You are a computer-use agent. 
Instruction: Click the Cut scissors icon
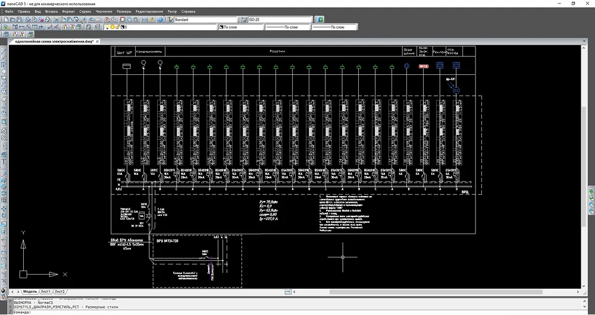(x=55, y=20)
